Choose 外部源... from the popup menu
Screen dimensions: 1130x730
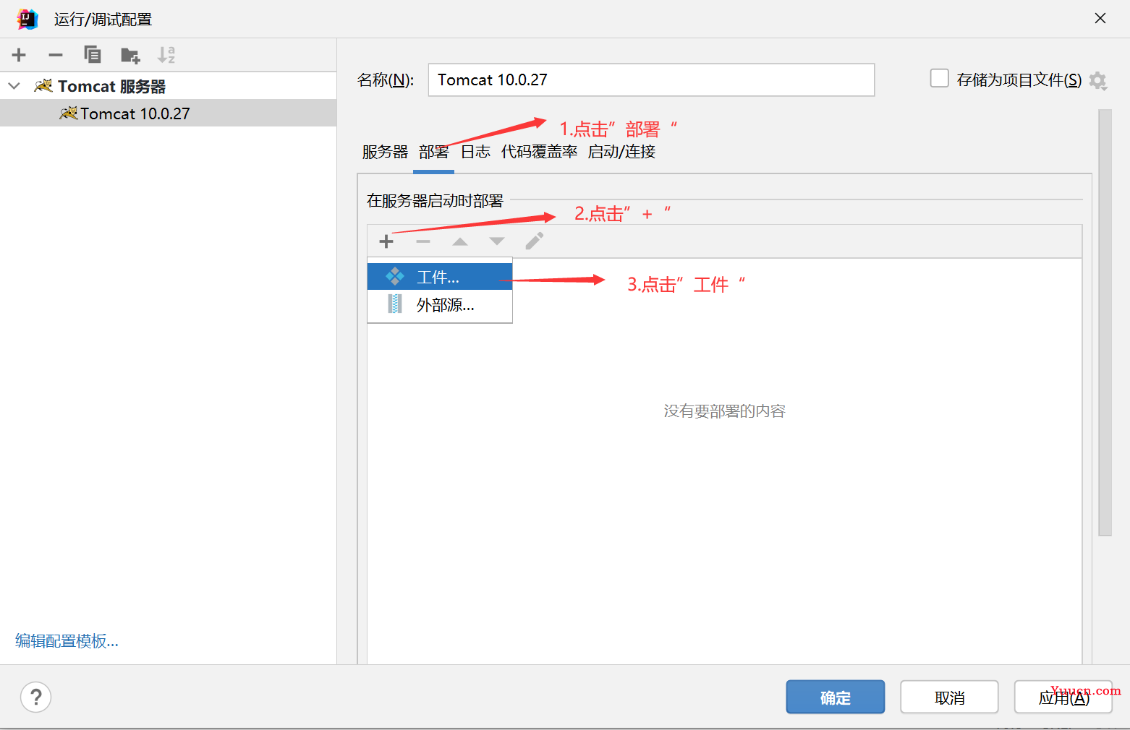click(445, 306)
